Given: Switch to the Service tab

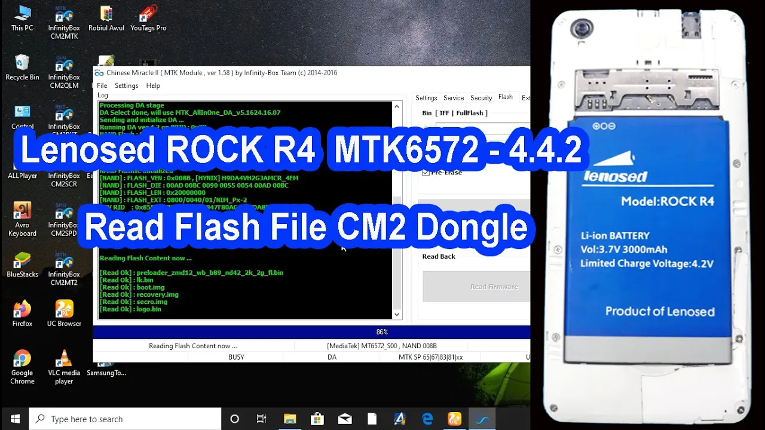Looking at the screenshot, I should pyautogui.click(x=454, y=98).
